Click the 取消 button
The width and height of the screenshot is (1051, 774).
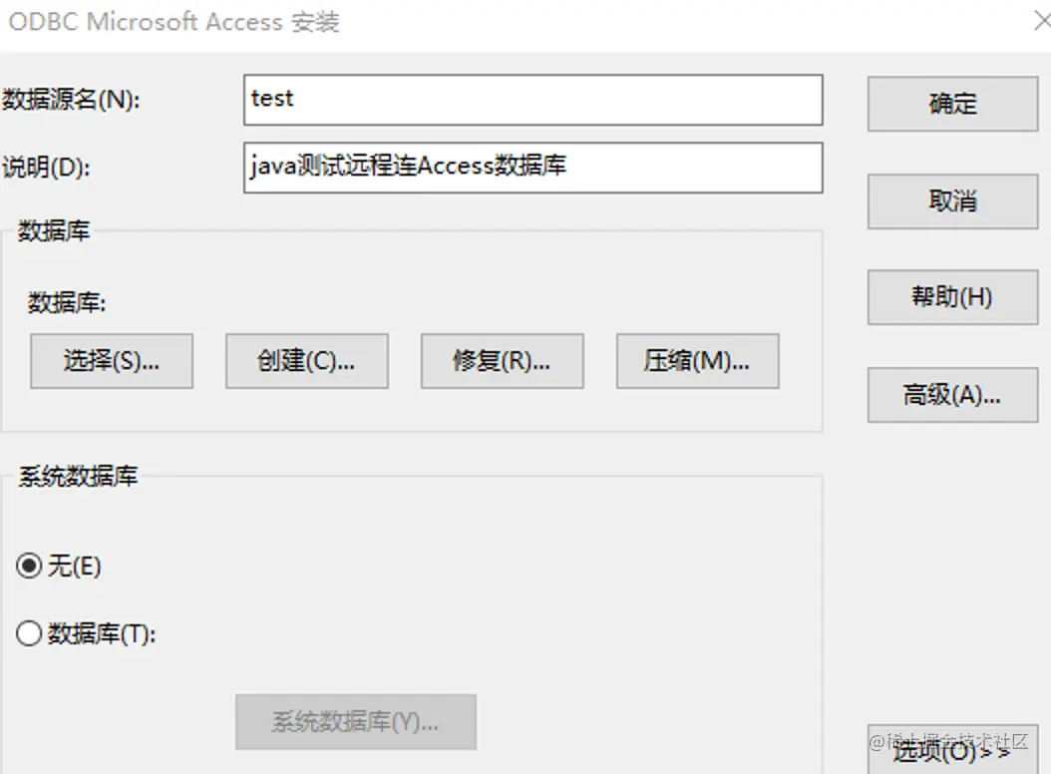pos(952,201)
